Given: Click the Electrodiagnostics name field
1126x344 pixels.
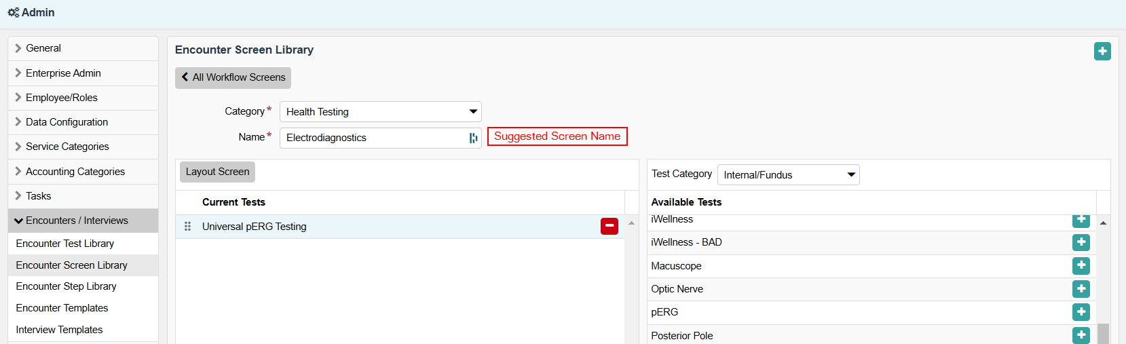Looking at the screenshot, I should (x=373, y=138).
